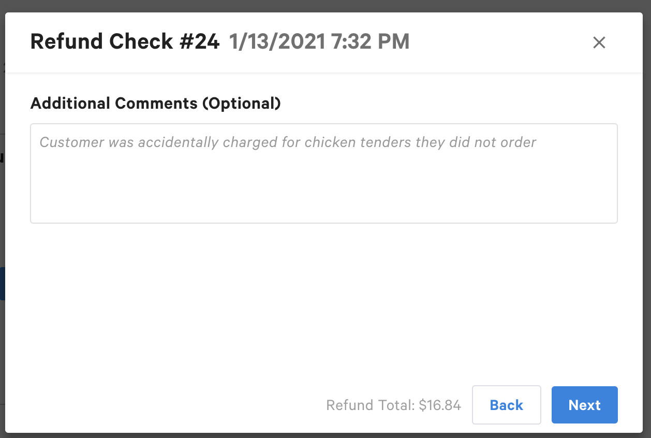Click the 7:32 PM time in header
Screen dimensions: 651x438
pos(371,42)
